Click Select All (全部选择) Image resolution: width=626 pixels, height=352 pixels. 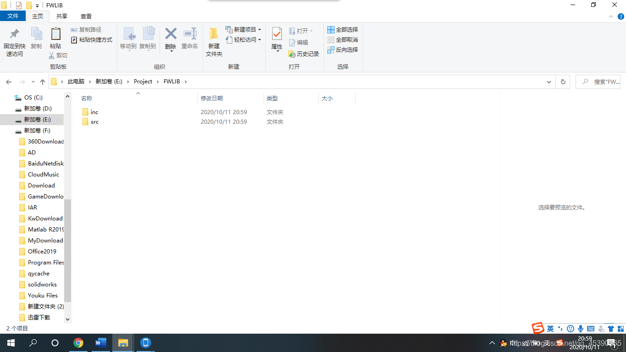pyautogui.click(x=343, y=30)
